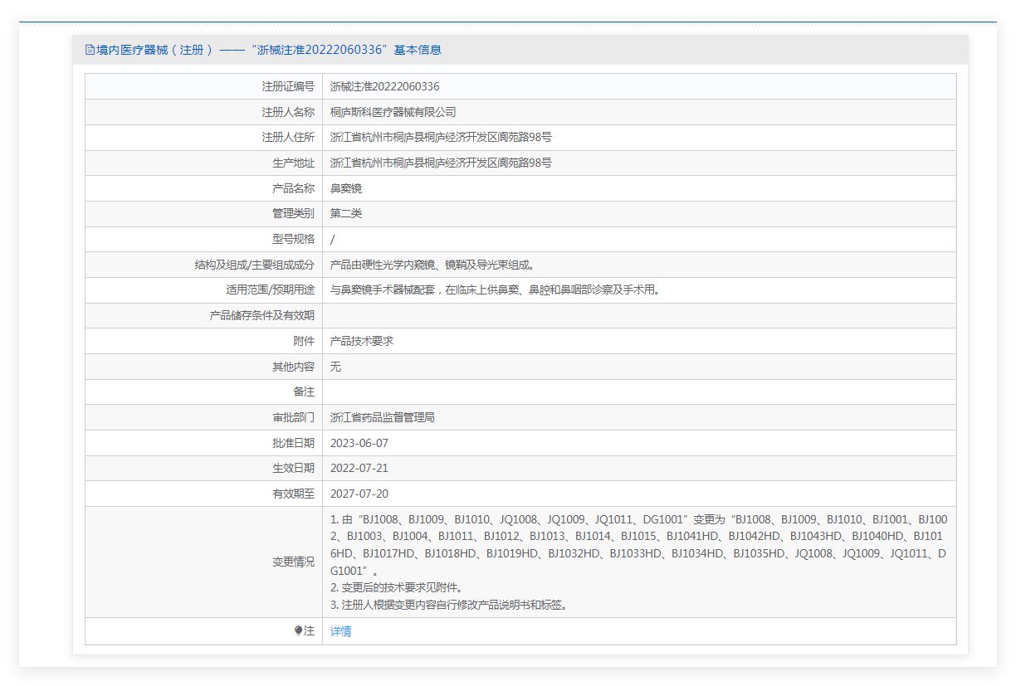
Task: Click the 备注 label
Action: pyautogui.click(x=304, y=392)
